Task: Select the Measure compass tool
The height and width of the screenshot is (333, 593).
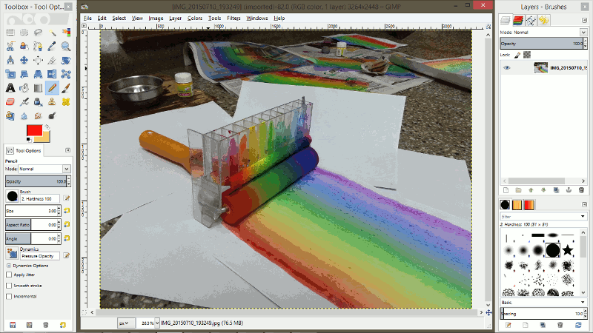Action: point(10,61)
